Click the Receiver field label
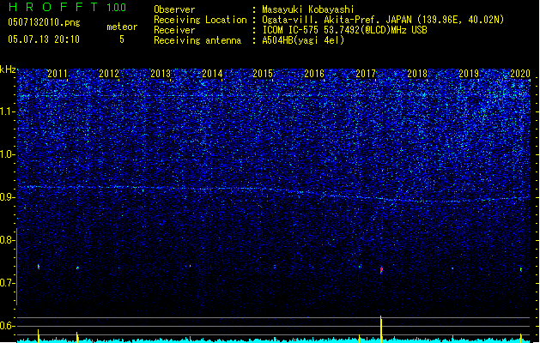Image resolution: width=540 pixels, height=343 pixels. tap(174, 30)
